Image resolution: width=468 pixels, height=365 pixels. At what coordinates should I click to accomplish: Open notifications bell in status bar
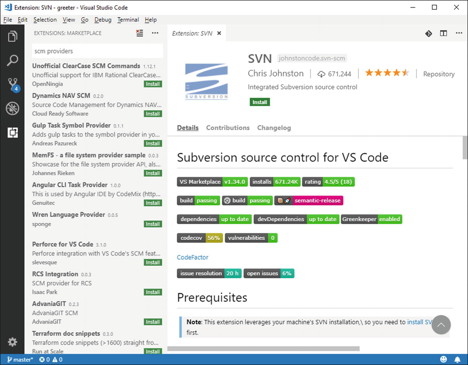click(457, 359)
